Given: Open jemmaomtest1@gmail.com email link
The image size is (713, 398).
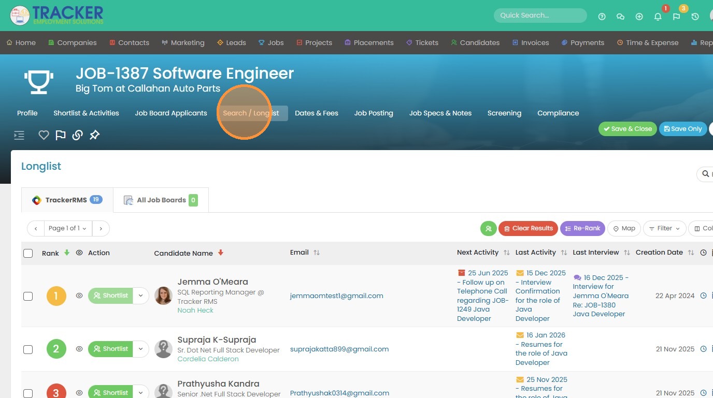Looking at the screenshot, I should click(337, 296).
